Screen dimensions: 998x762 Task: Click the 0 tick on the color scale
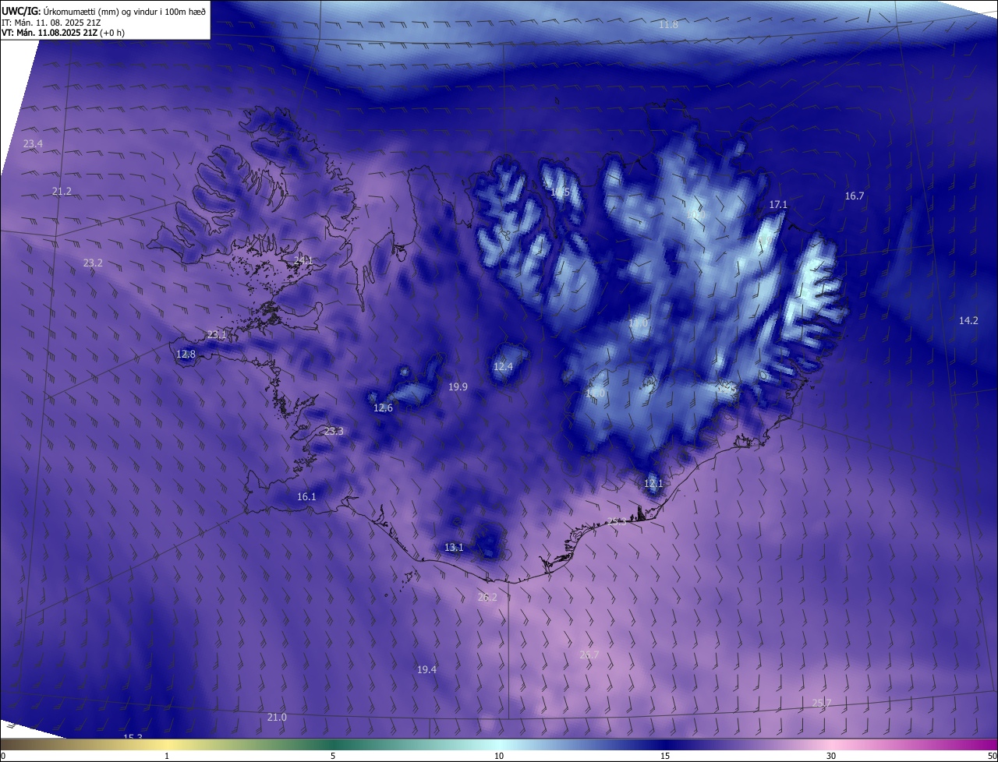pyautogui.click(x=3, y=756)
